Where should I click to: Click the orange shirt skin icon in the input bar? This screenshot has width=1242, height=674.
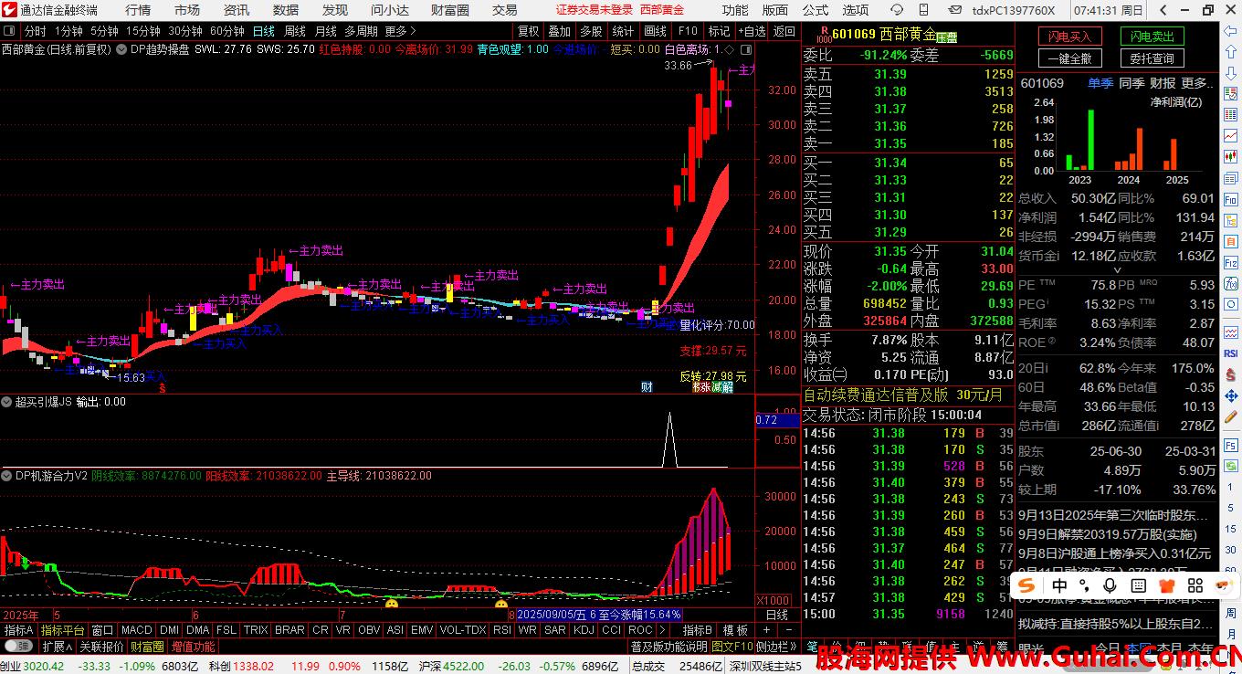[x=1165, y=585]
